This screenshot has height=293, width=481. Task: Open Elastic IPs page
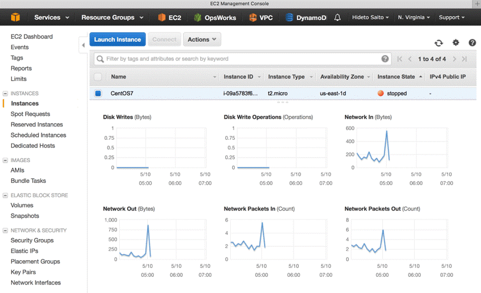pos(25,251)
